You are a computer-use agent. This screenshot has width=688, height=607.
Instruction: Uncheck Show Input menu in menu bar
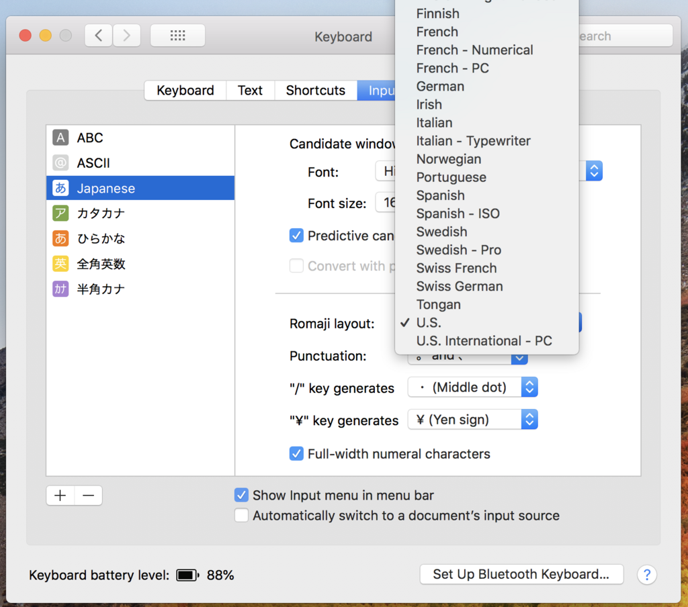click(x=241, y=495)
